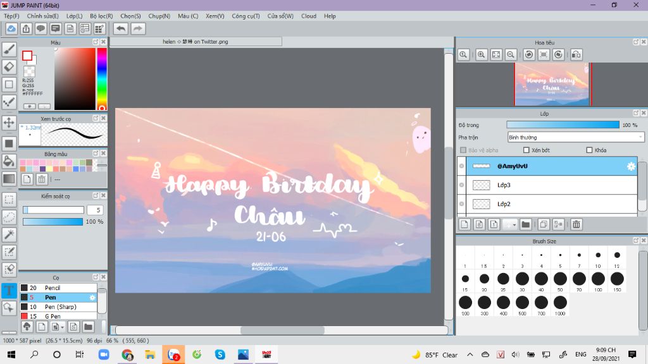The height and width of the screenshot is (364, 648).
Task: Open the Pen brush settings gear
Action: tap(92, 298)
